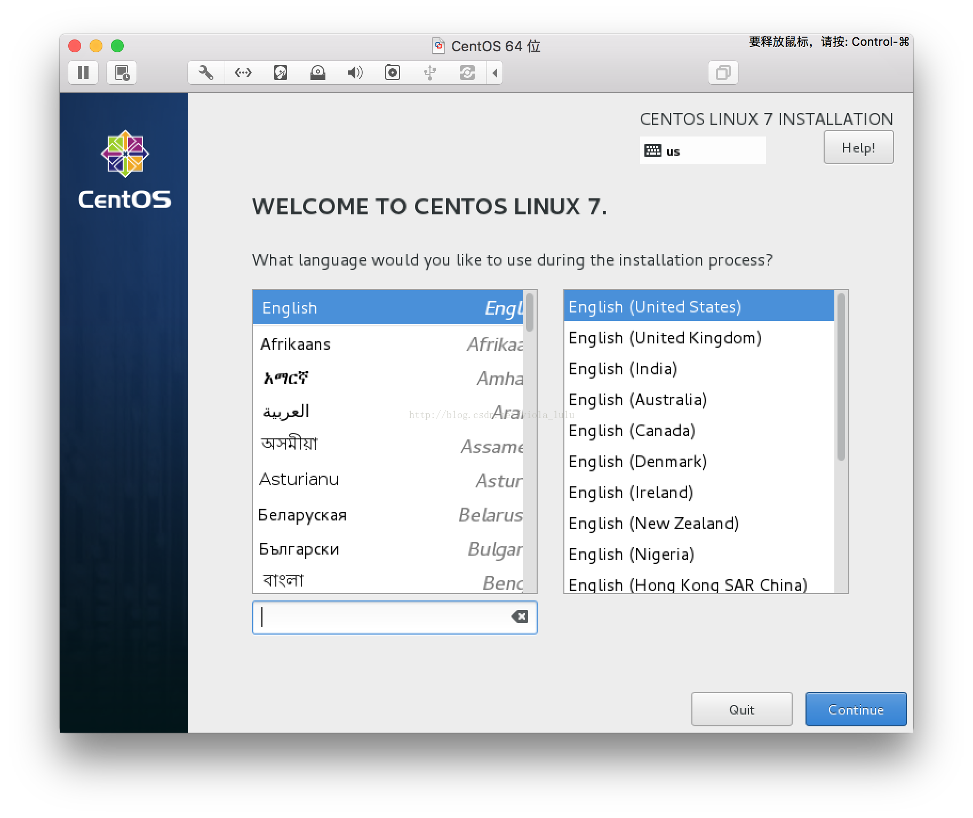Pick English (Australia) from the right list

point(638,399)
